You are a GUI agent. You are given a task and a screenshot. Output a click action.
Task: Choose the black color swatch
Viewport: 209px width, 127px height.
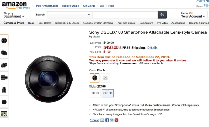coord(94,78)
